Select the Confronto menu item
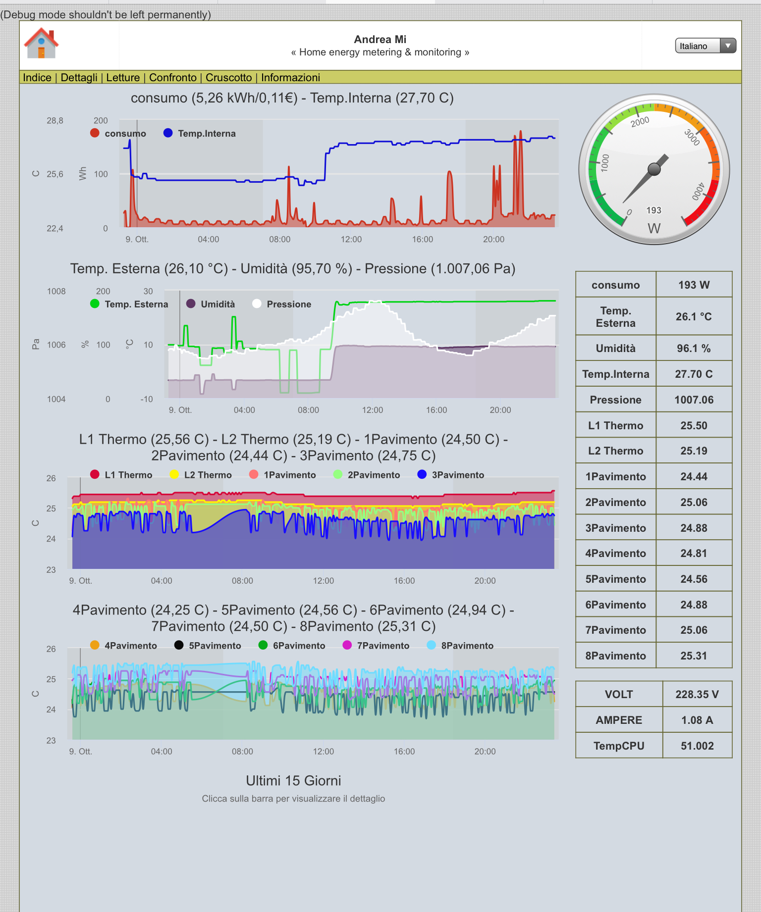This screenshot has width=761, height=912. click(172, 78)
